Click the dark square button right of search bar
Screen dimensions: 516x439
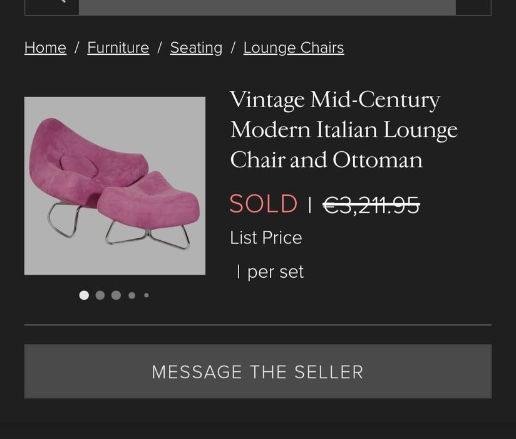coord(473,6)
